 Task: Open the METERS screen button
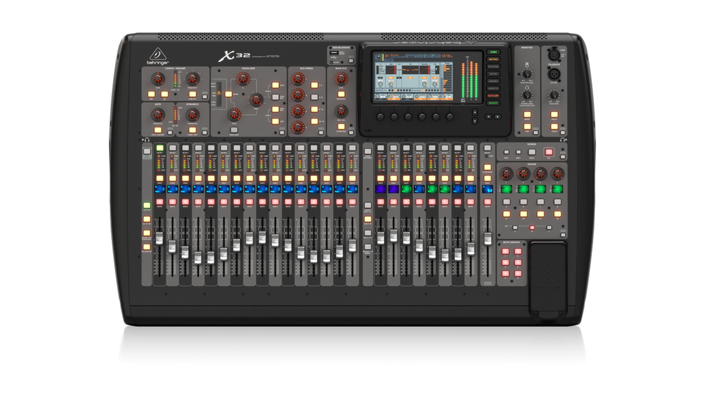[493, 59]
